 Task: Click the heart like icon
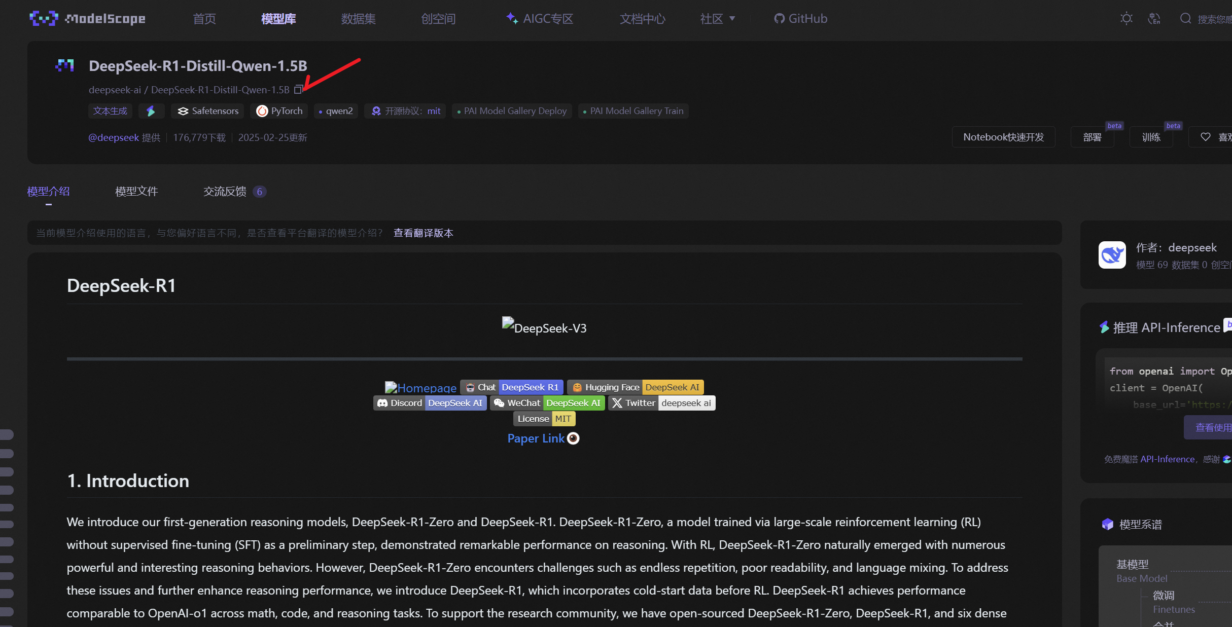coord(1206,137)
